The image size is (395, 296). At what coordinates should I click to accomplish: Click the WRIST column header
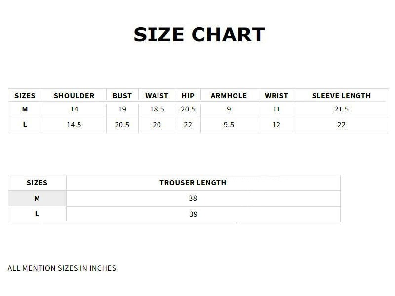point(276,96)
